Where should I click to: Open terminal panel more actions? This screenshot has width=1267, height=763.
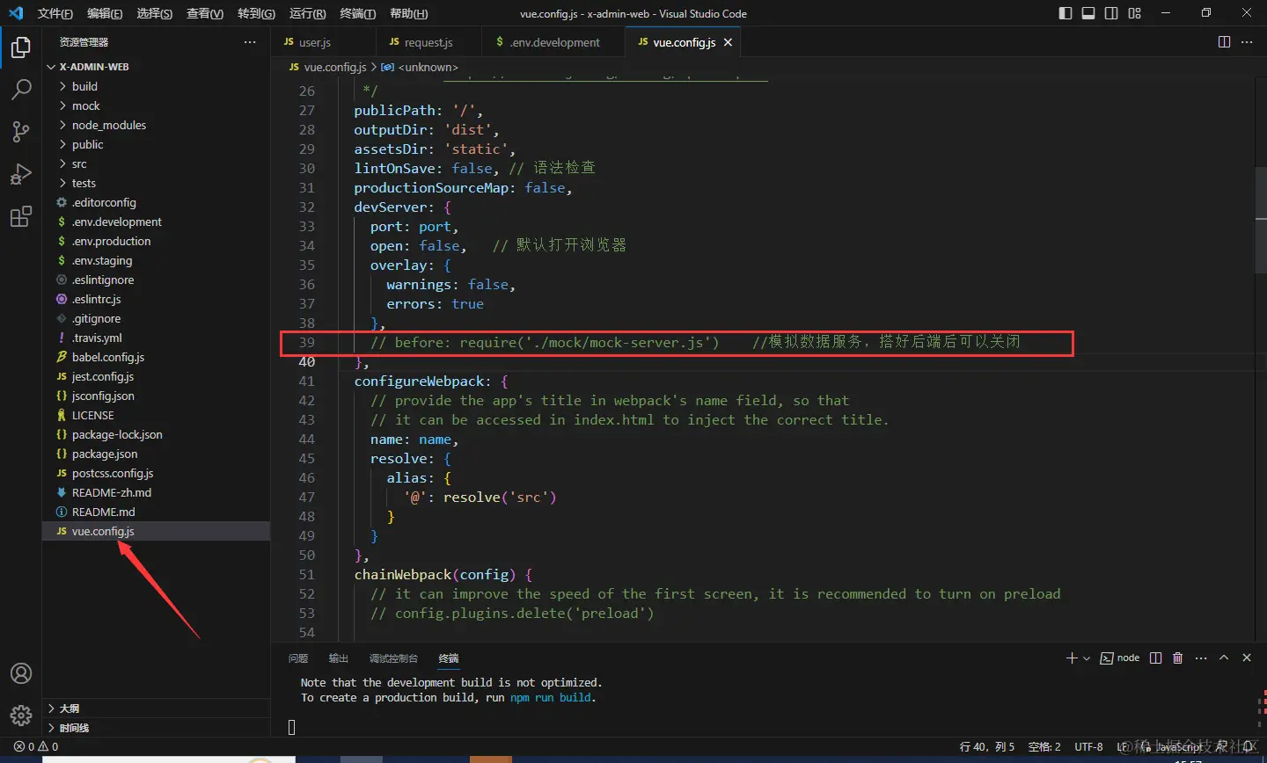[1201, 658]
